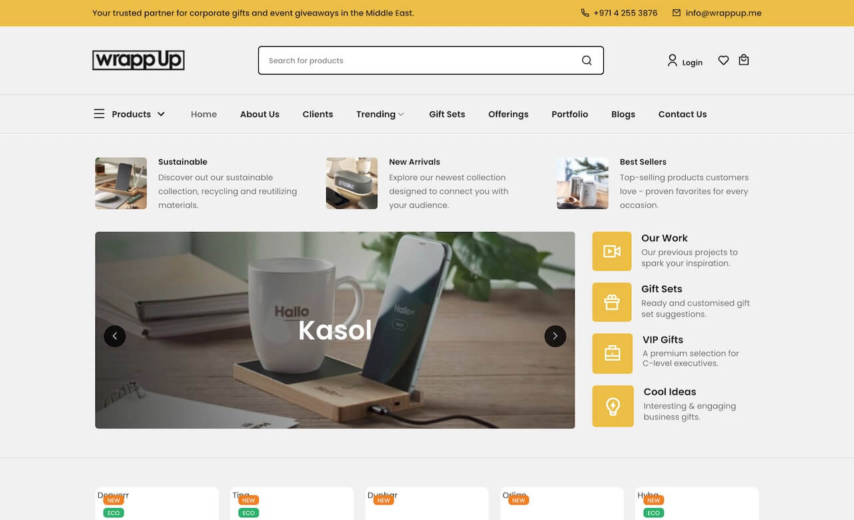Go to previous slide in banner carousel
The width and height of the screenshot is (854, 520).
click(115, 336)
